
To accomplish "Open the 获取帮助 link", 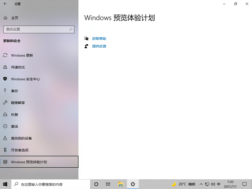I will (99, 38).
